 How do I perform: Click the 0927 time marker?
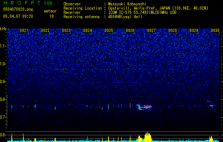(151, 30)
